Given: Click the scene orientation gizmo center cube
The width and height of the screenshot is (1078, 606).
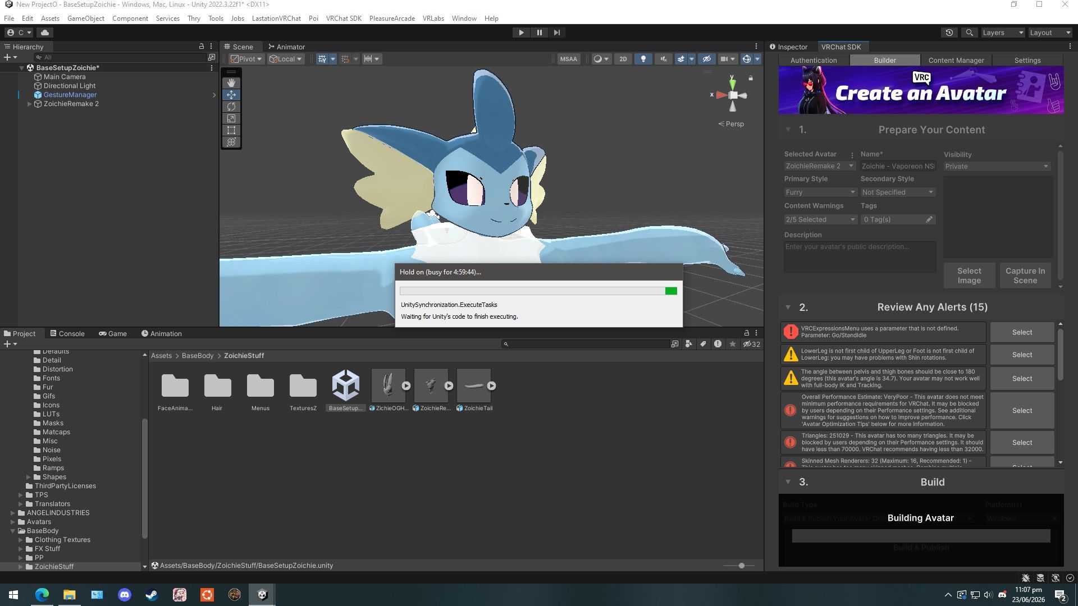Looking at the screenshot, I should pyautogui.click(x=733, y=95).
